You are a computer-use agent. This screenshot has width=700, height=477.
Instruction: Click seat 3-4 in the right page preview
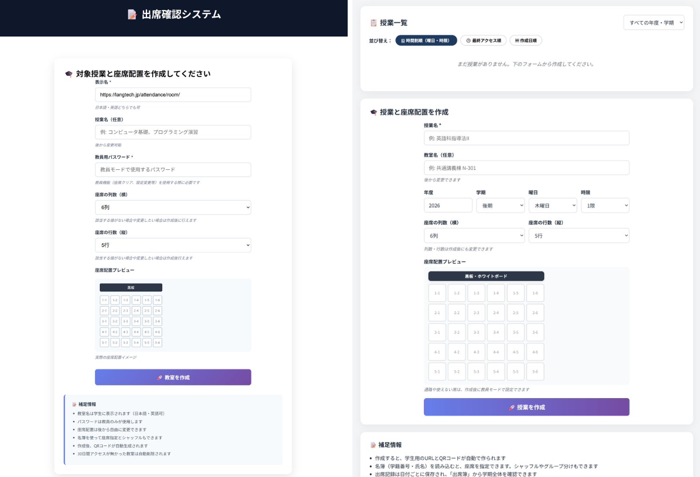[496, 333]
